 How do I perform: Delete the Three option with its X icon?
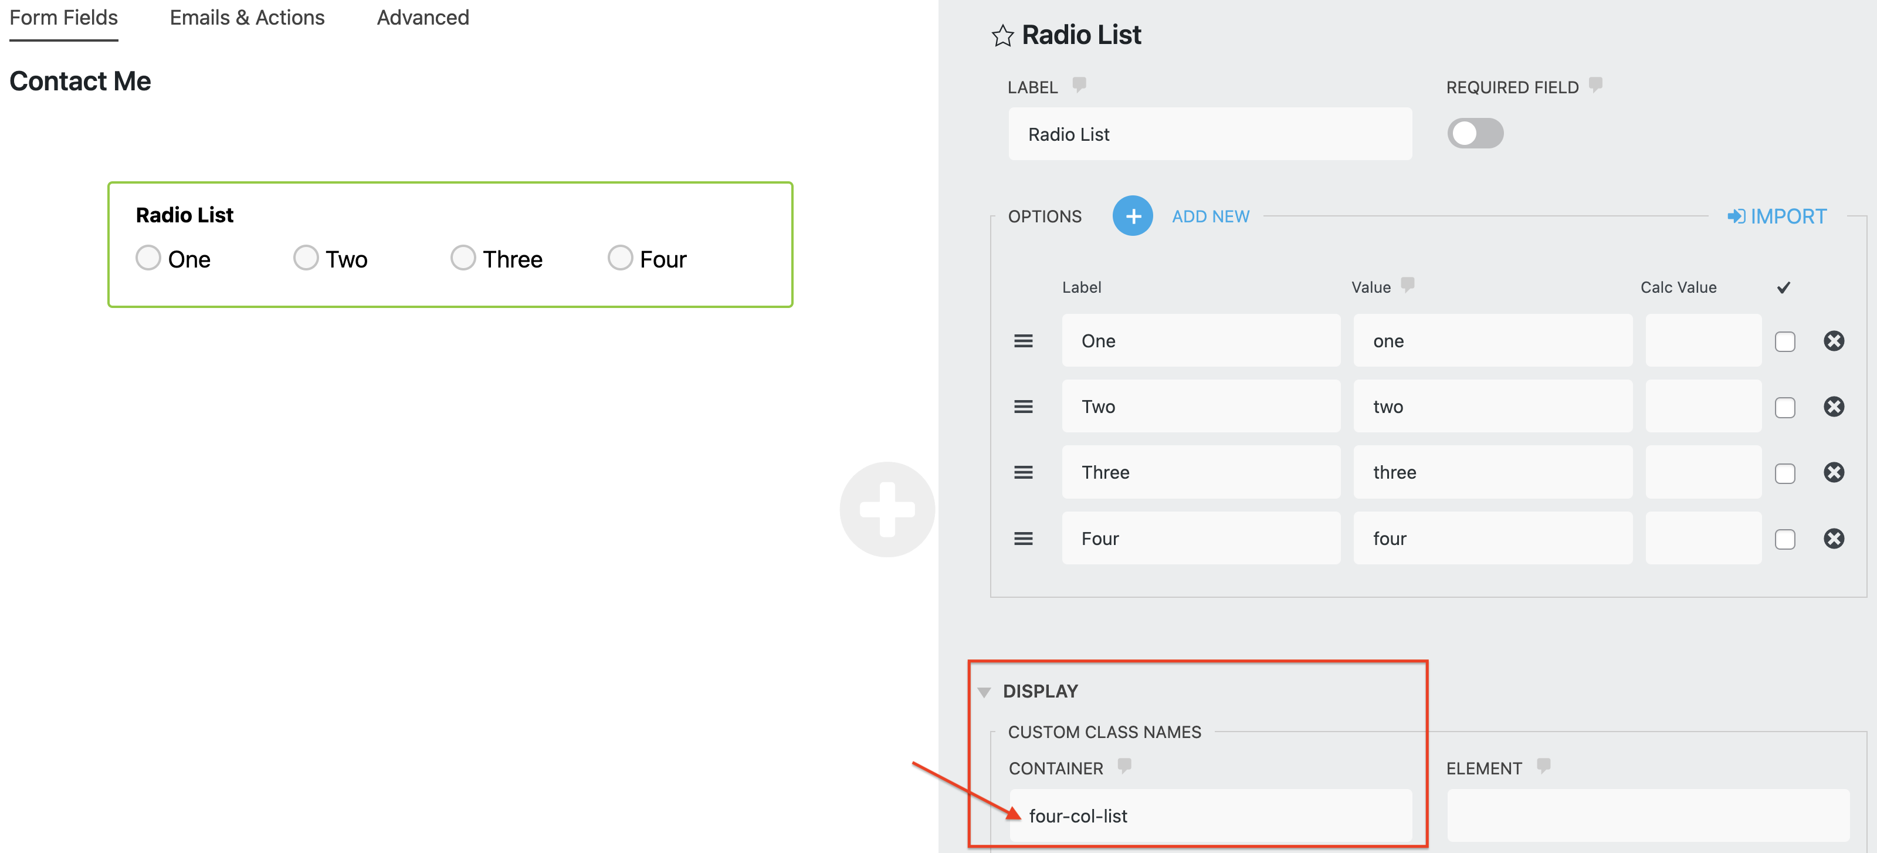click(x=1835, y=472)
